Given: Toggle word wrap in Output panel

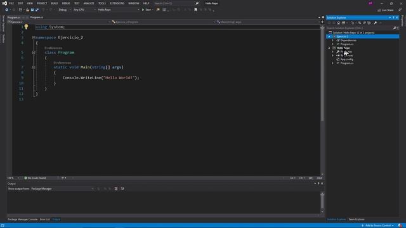Looking at the screenshot, I should pyautogui.click(x=122, y=189).
